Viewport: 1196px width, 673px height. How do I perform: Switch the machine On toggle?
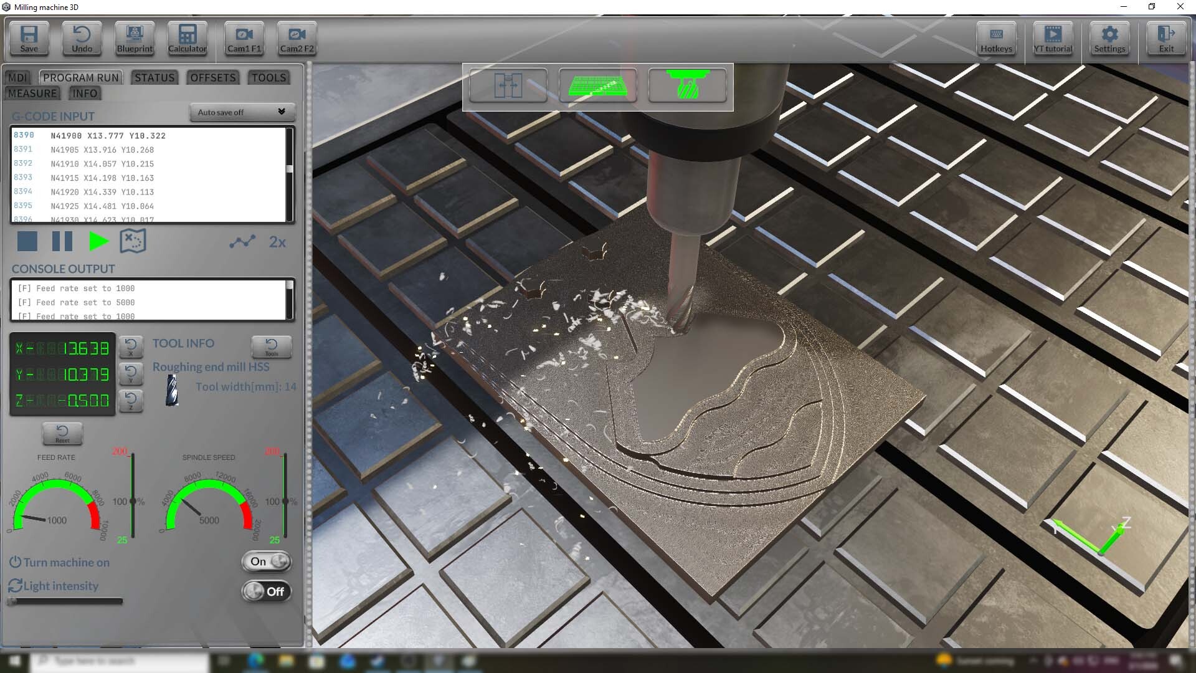(x=266, y=561)
